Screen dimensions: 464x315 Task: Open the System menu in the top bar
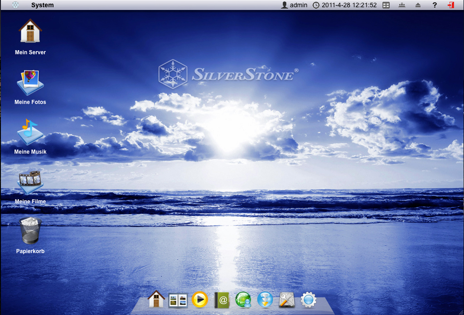[42, 5]
